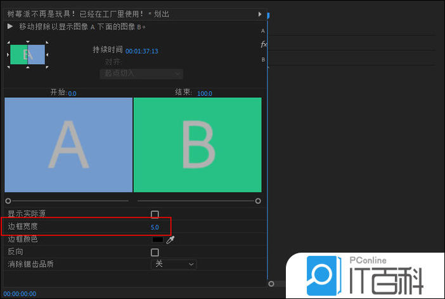Play the transition preview using the play arrow
Viewport: 445px width, 299px height.
tap(10, 27)
